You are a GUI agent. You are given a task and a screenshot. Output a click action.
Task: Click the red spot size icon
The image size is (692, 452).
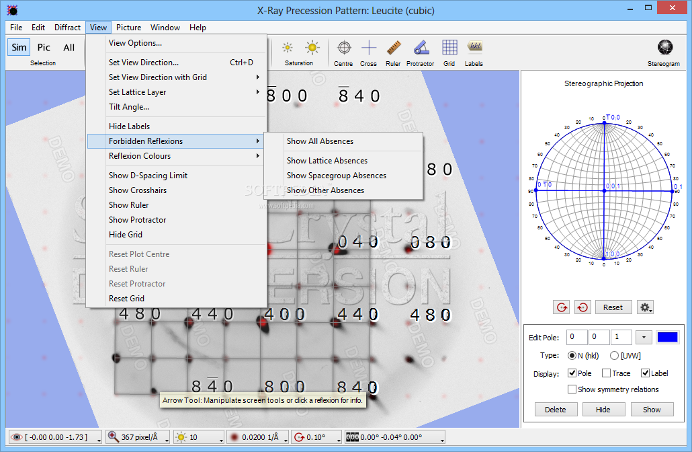(x=234, y=437)
